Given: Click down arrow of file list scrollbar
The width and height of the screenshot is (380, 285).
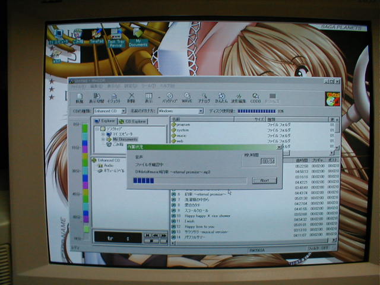Looking at the screenshot, I should [337, 147].
